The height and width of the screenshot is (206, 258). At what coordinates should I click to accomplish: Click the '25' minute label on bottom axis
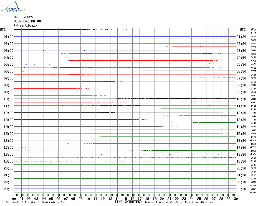click(x=199, y=199)
